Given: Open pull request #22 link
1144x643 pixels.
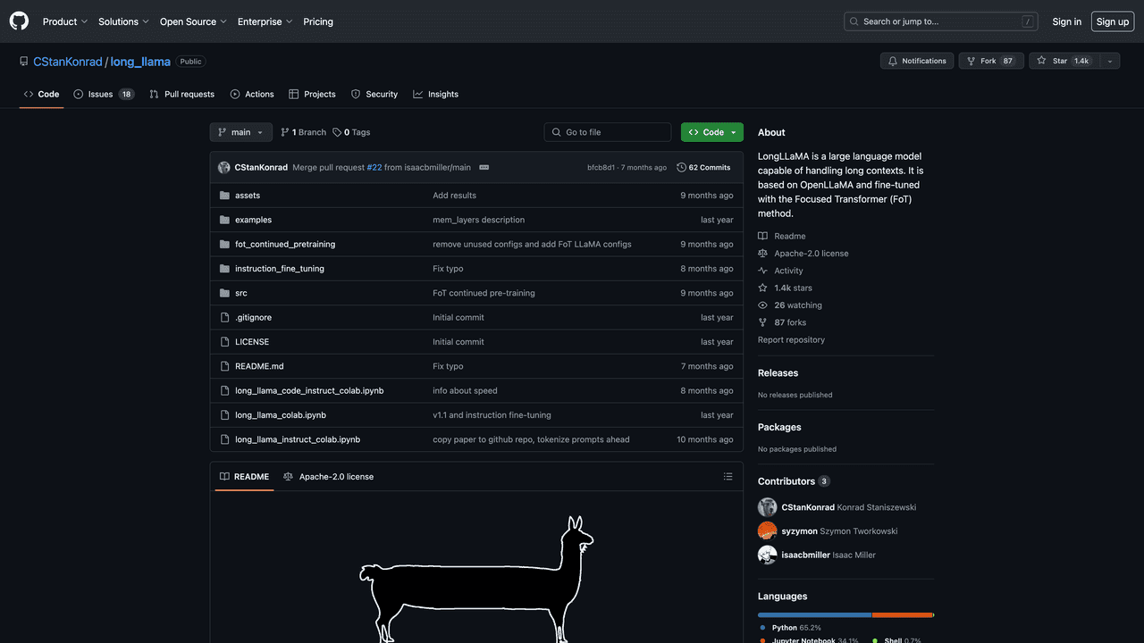Looking at the screenshot, I should click(374, 167).
